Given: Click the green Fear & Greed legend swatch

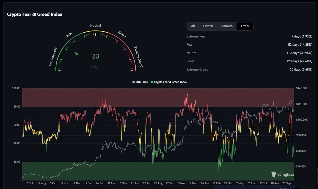Looking at the screenshot, I should pos(151,82).
